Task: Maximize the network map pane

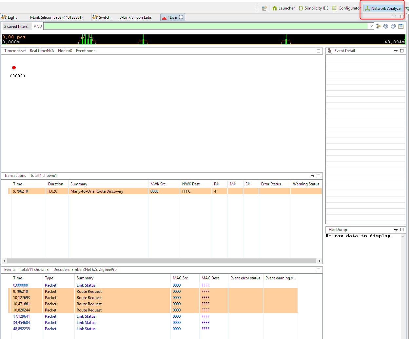Action: (319, 51)
